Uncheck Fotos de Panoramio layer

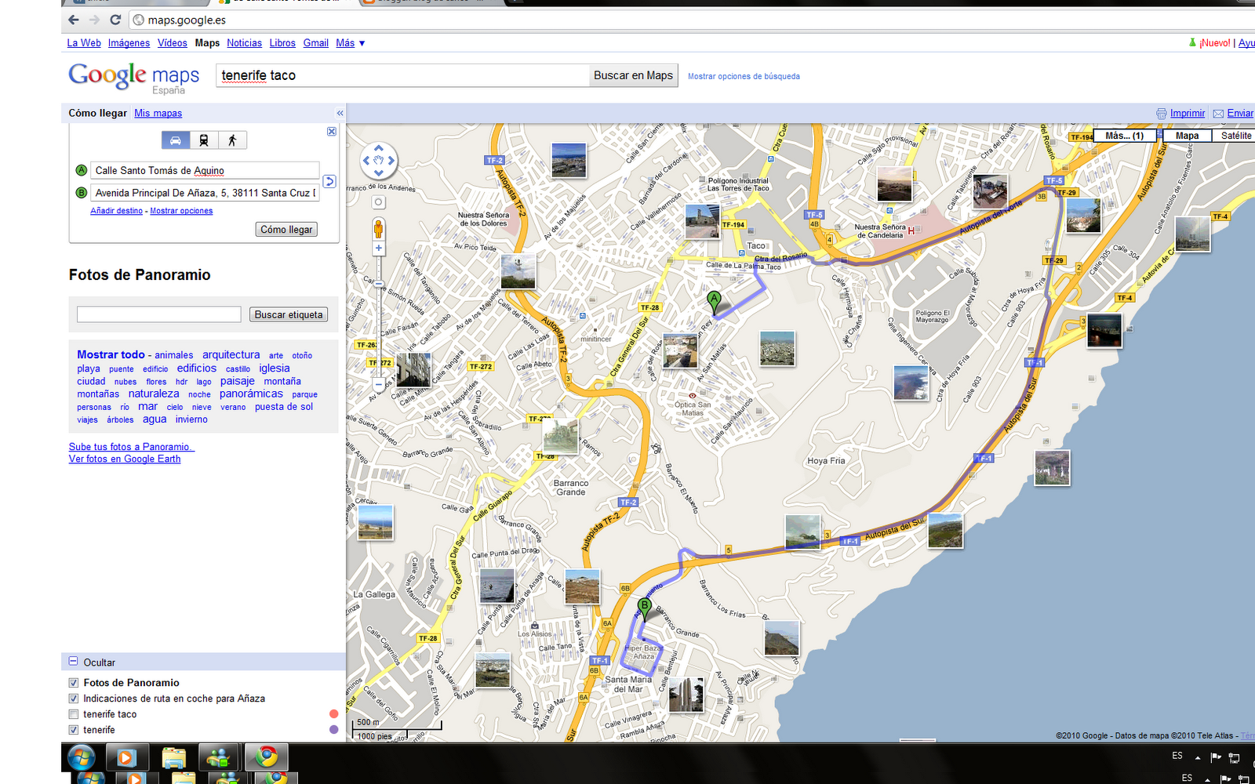click(74, 683)
